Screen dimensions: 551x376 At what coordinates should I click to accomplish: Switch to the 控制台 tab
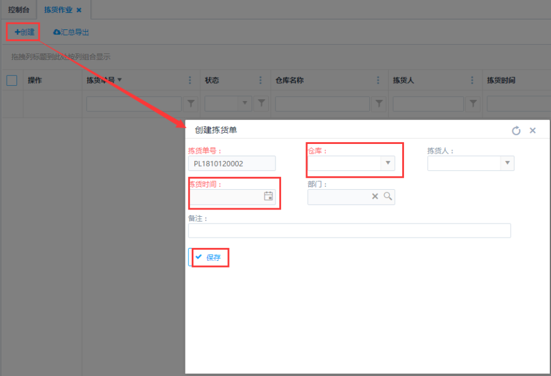pos(18,10)
